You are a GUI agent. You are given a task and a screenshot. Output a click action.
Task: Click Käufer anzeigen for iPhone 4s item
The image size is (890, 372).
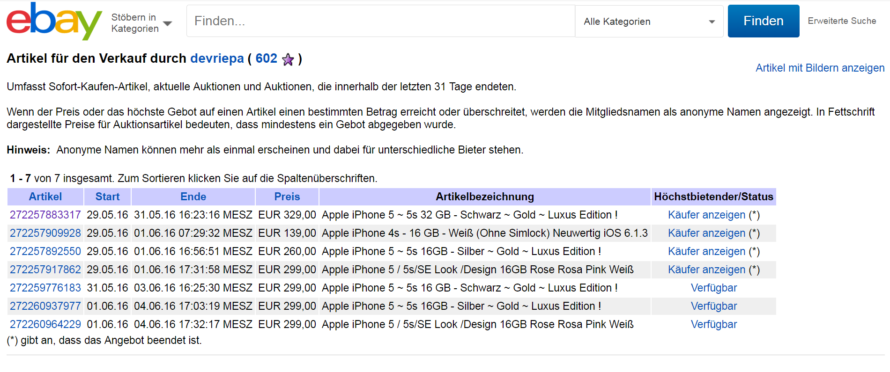coord(706,233)
